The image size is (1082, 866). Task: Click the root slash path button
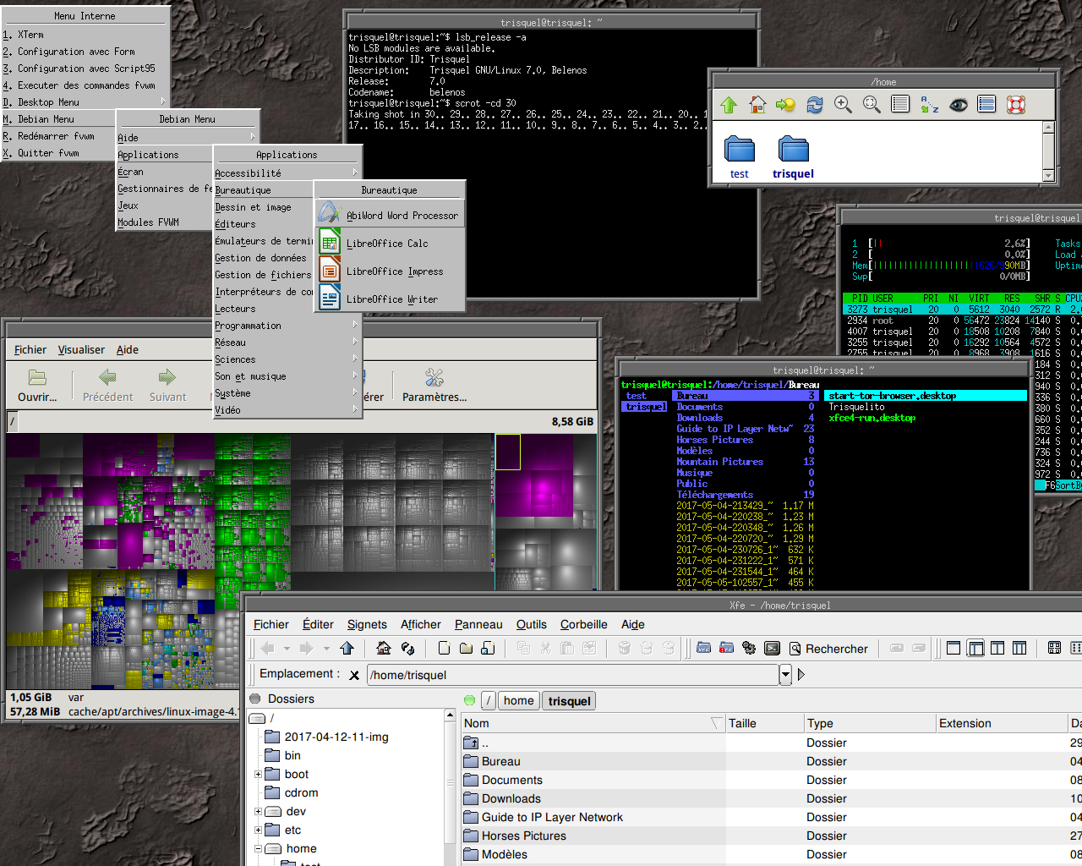(489, 700)
